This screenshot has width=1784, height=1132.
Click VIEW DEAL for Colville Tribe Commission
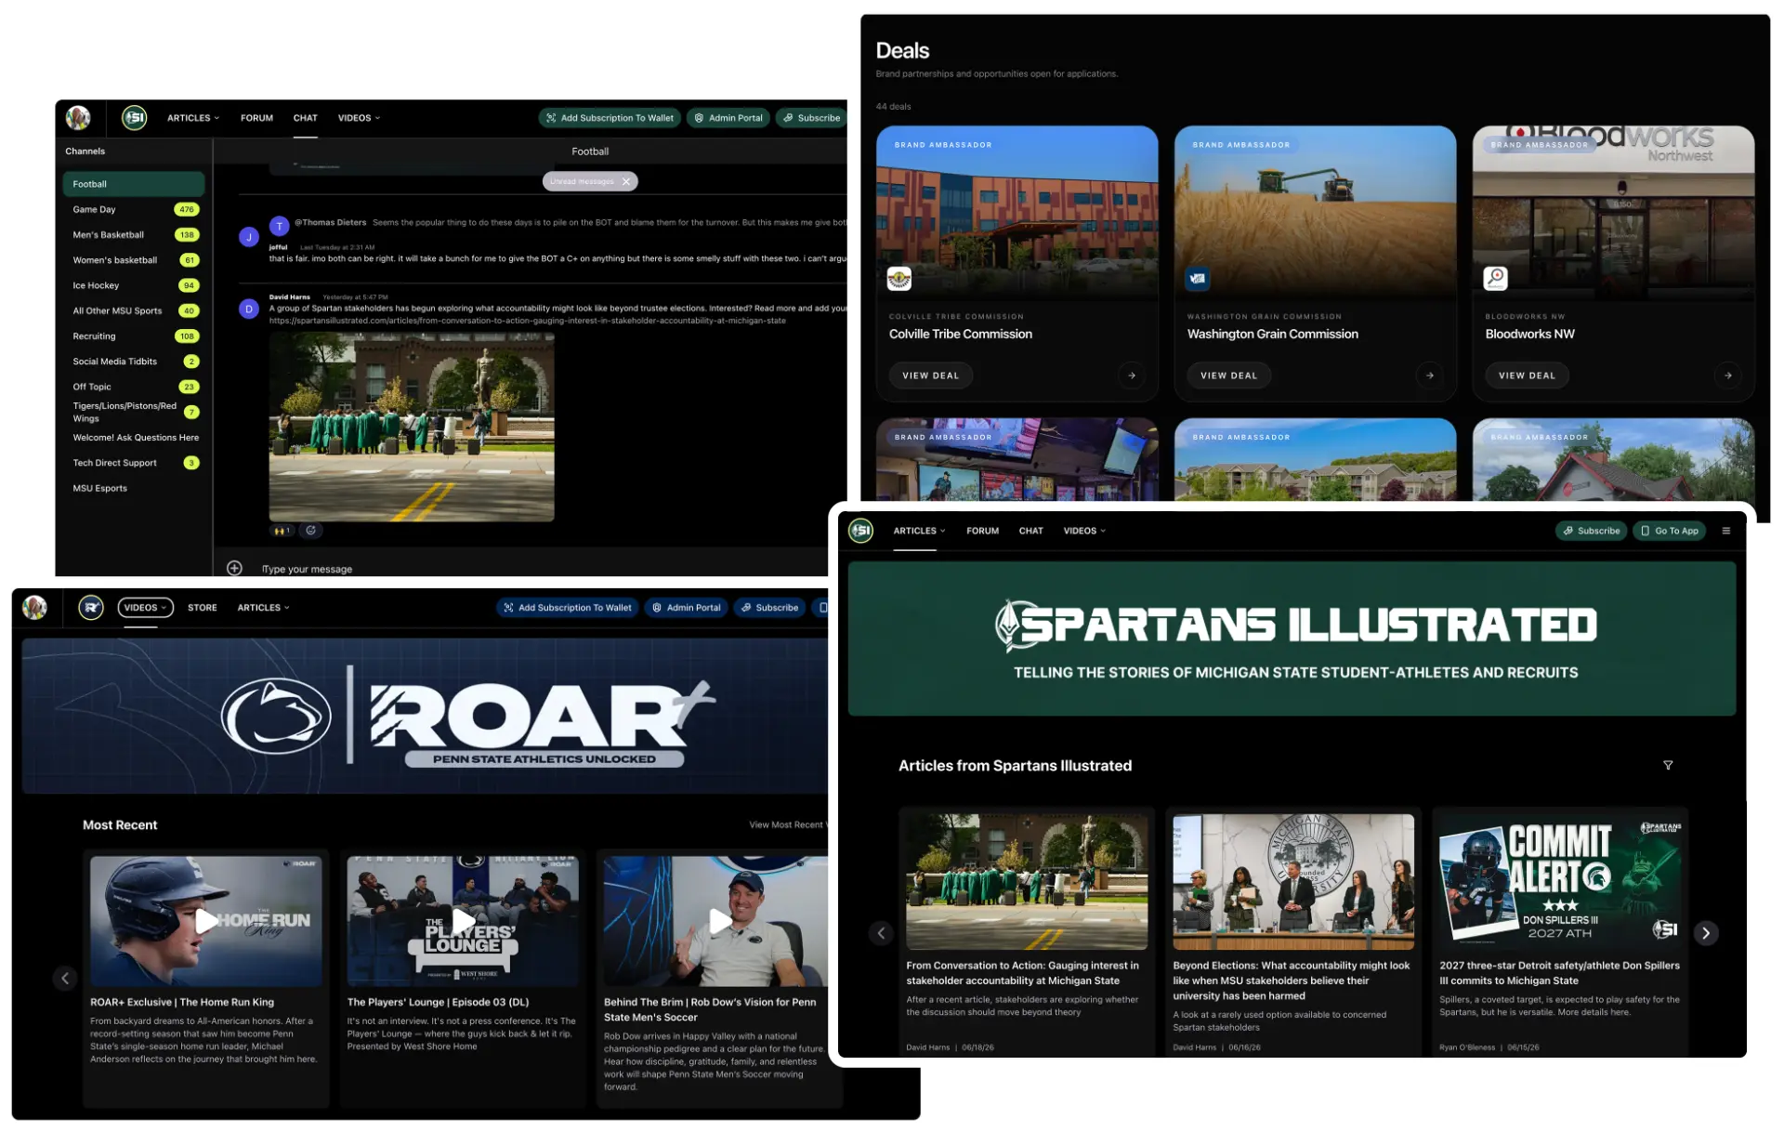point(930,375)
